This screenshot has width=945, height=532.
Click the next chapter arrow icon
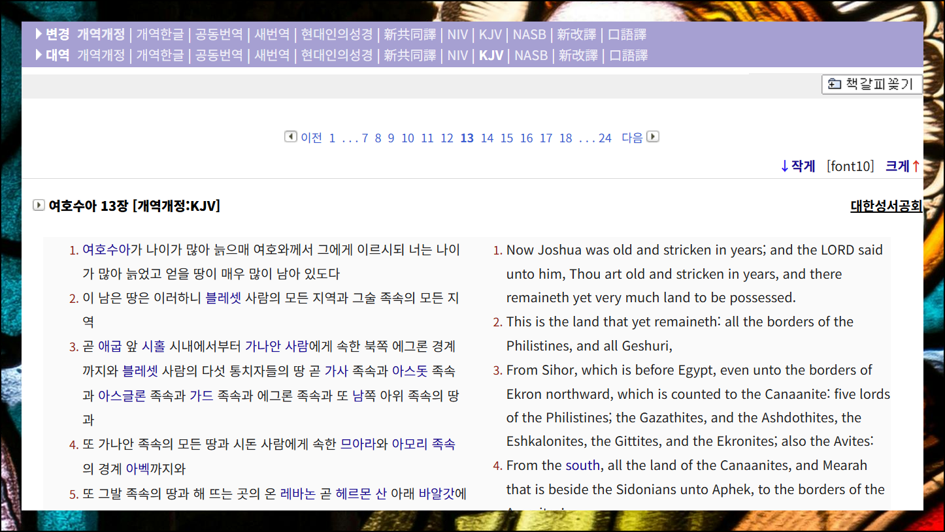pos(653,136)
